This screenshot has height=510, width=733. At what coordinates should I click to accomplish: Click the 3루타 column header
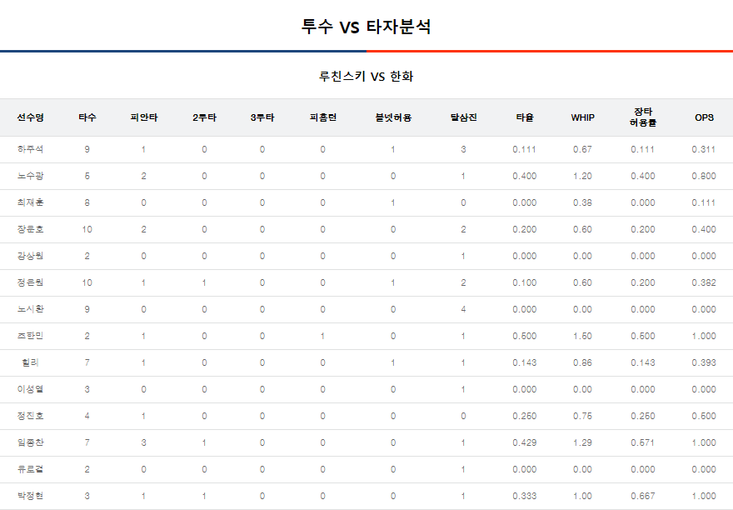pos(262,117)
